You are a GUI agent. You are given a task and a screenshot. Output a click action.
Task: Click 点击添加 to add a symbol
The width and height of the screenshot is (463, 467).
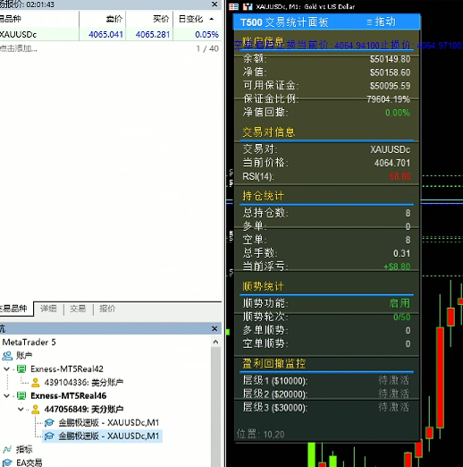tap(19, 48)
